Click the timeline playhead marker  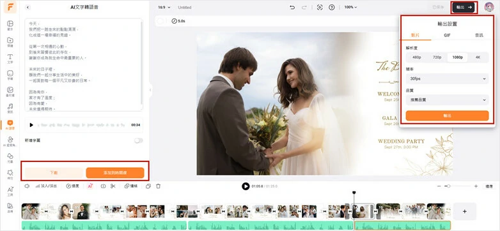[354, 193]
